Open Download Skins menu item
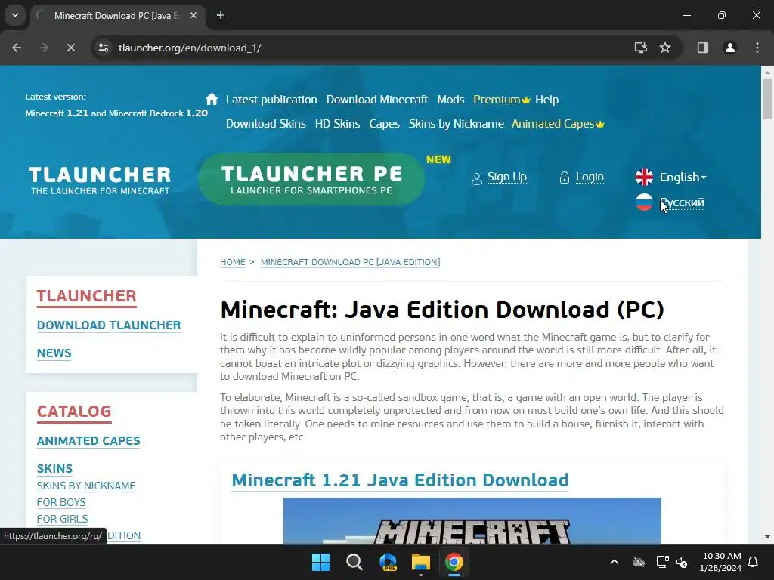This screenshot has width=774, height=580. [265, 124]
